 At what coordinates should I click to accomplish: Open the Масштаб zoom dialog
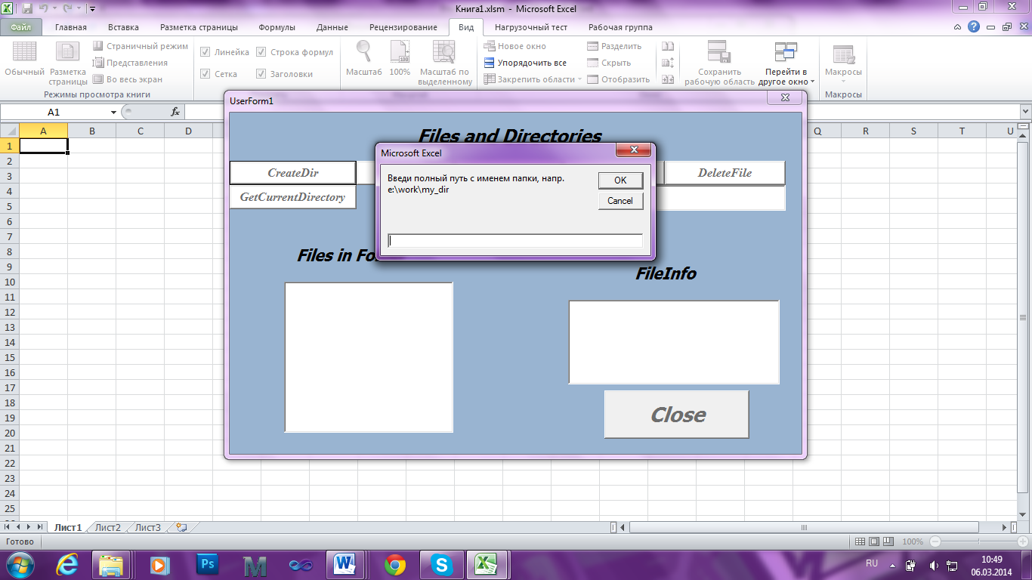coord(364,59)
